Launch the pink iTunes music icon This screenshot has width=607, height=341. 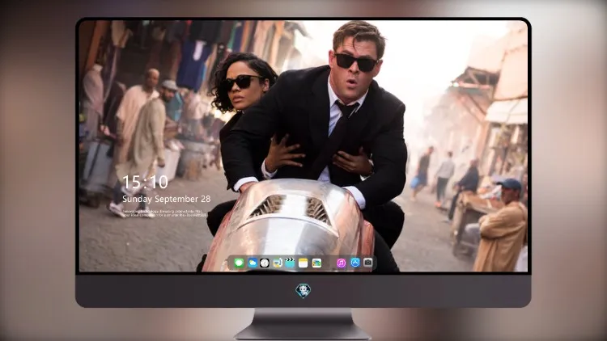[x=341, y=263]
